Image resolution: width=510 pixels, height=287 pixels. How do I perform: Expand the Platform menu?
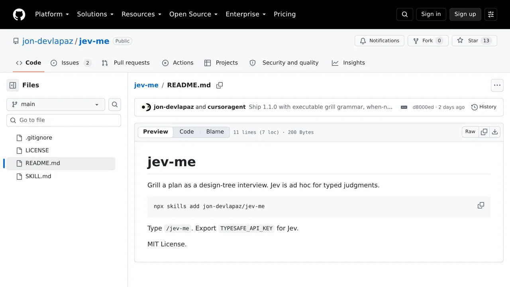click(52, 14)
